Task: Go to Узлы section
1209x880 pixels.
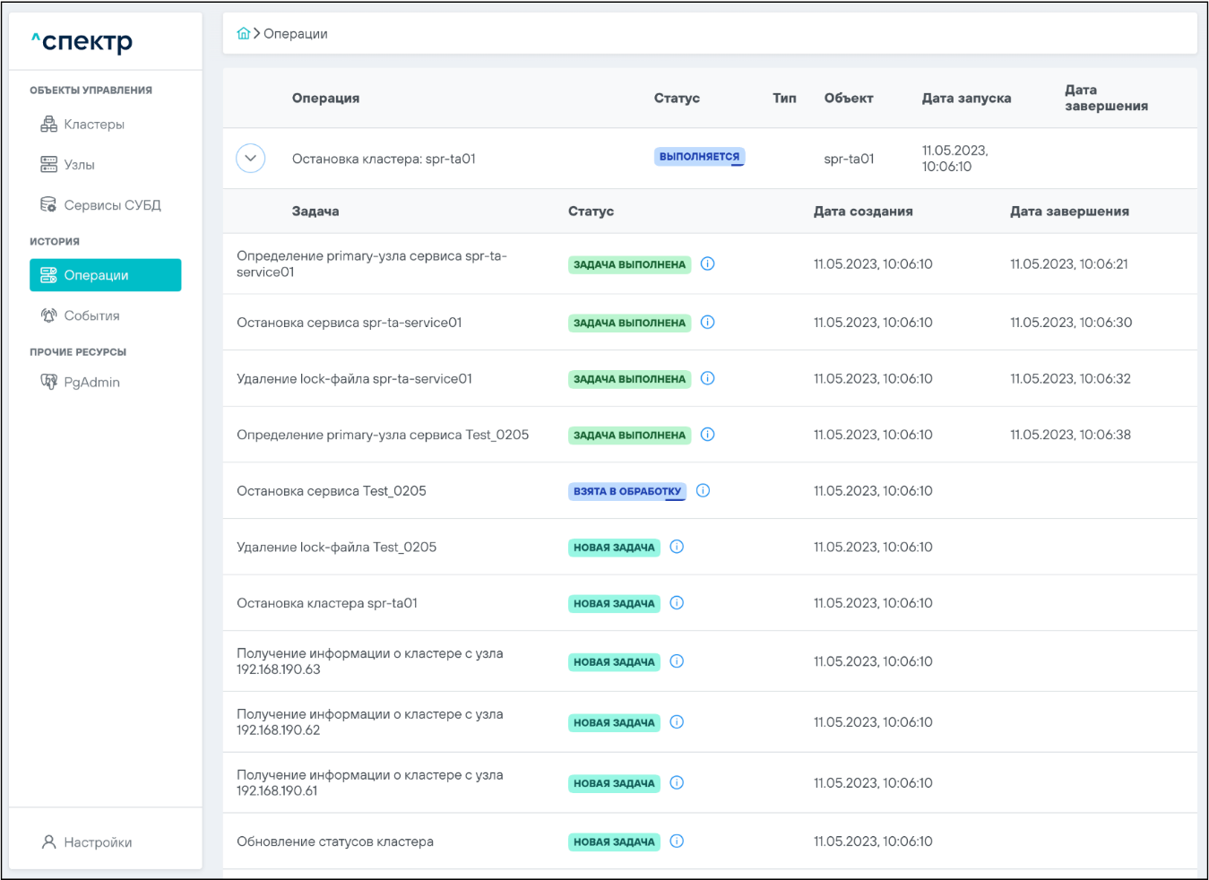Action: 79,165
